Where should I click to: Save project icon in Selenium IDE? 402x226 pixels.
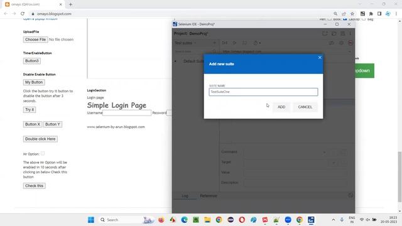342,33
